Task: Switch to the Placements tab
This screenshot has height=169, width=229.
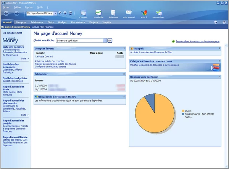Action: point(78,22)
